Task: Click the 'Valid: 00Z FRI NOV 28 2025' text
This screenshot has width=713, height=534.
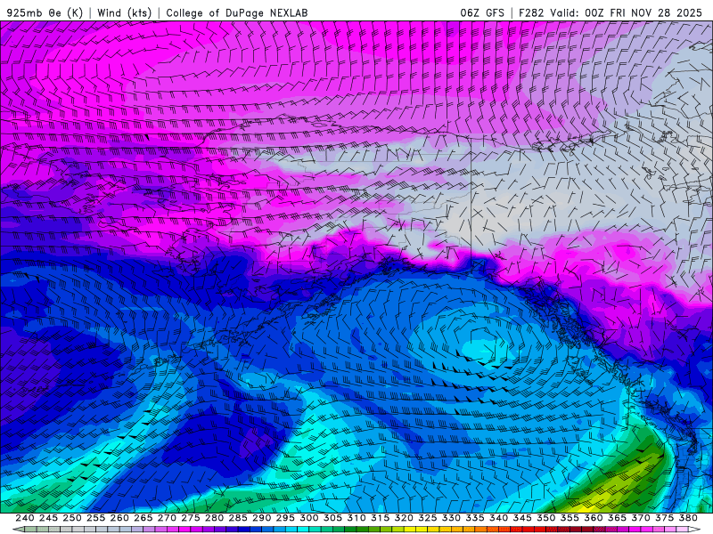Action: pos(627,12)
